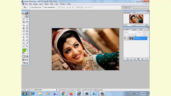
Task: Toggle Lock transparent pixels checkbox
Action: pyautogui.click(x=129, y=35)
